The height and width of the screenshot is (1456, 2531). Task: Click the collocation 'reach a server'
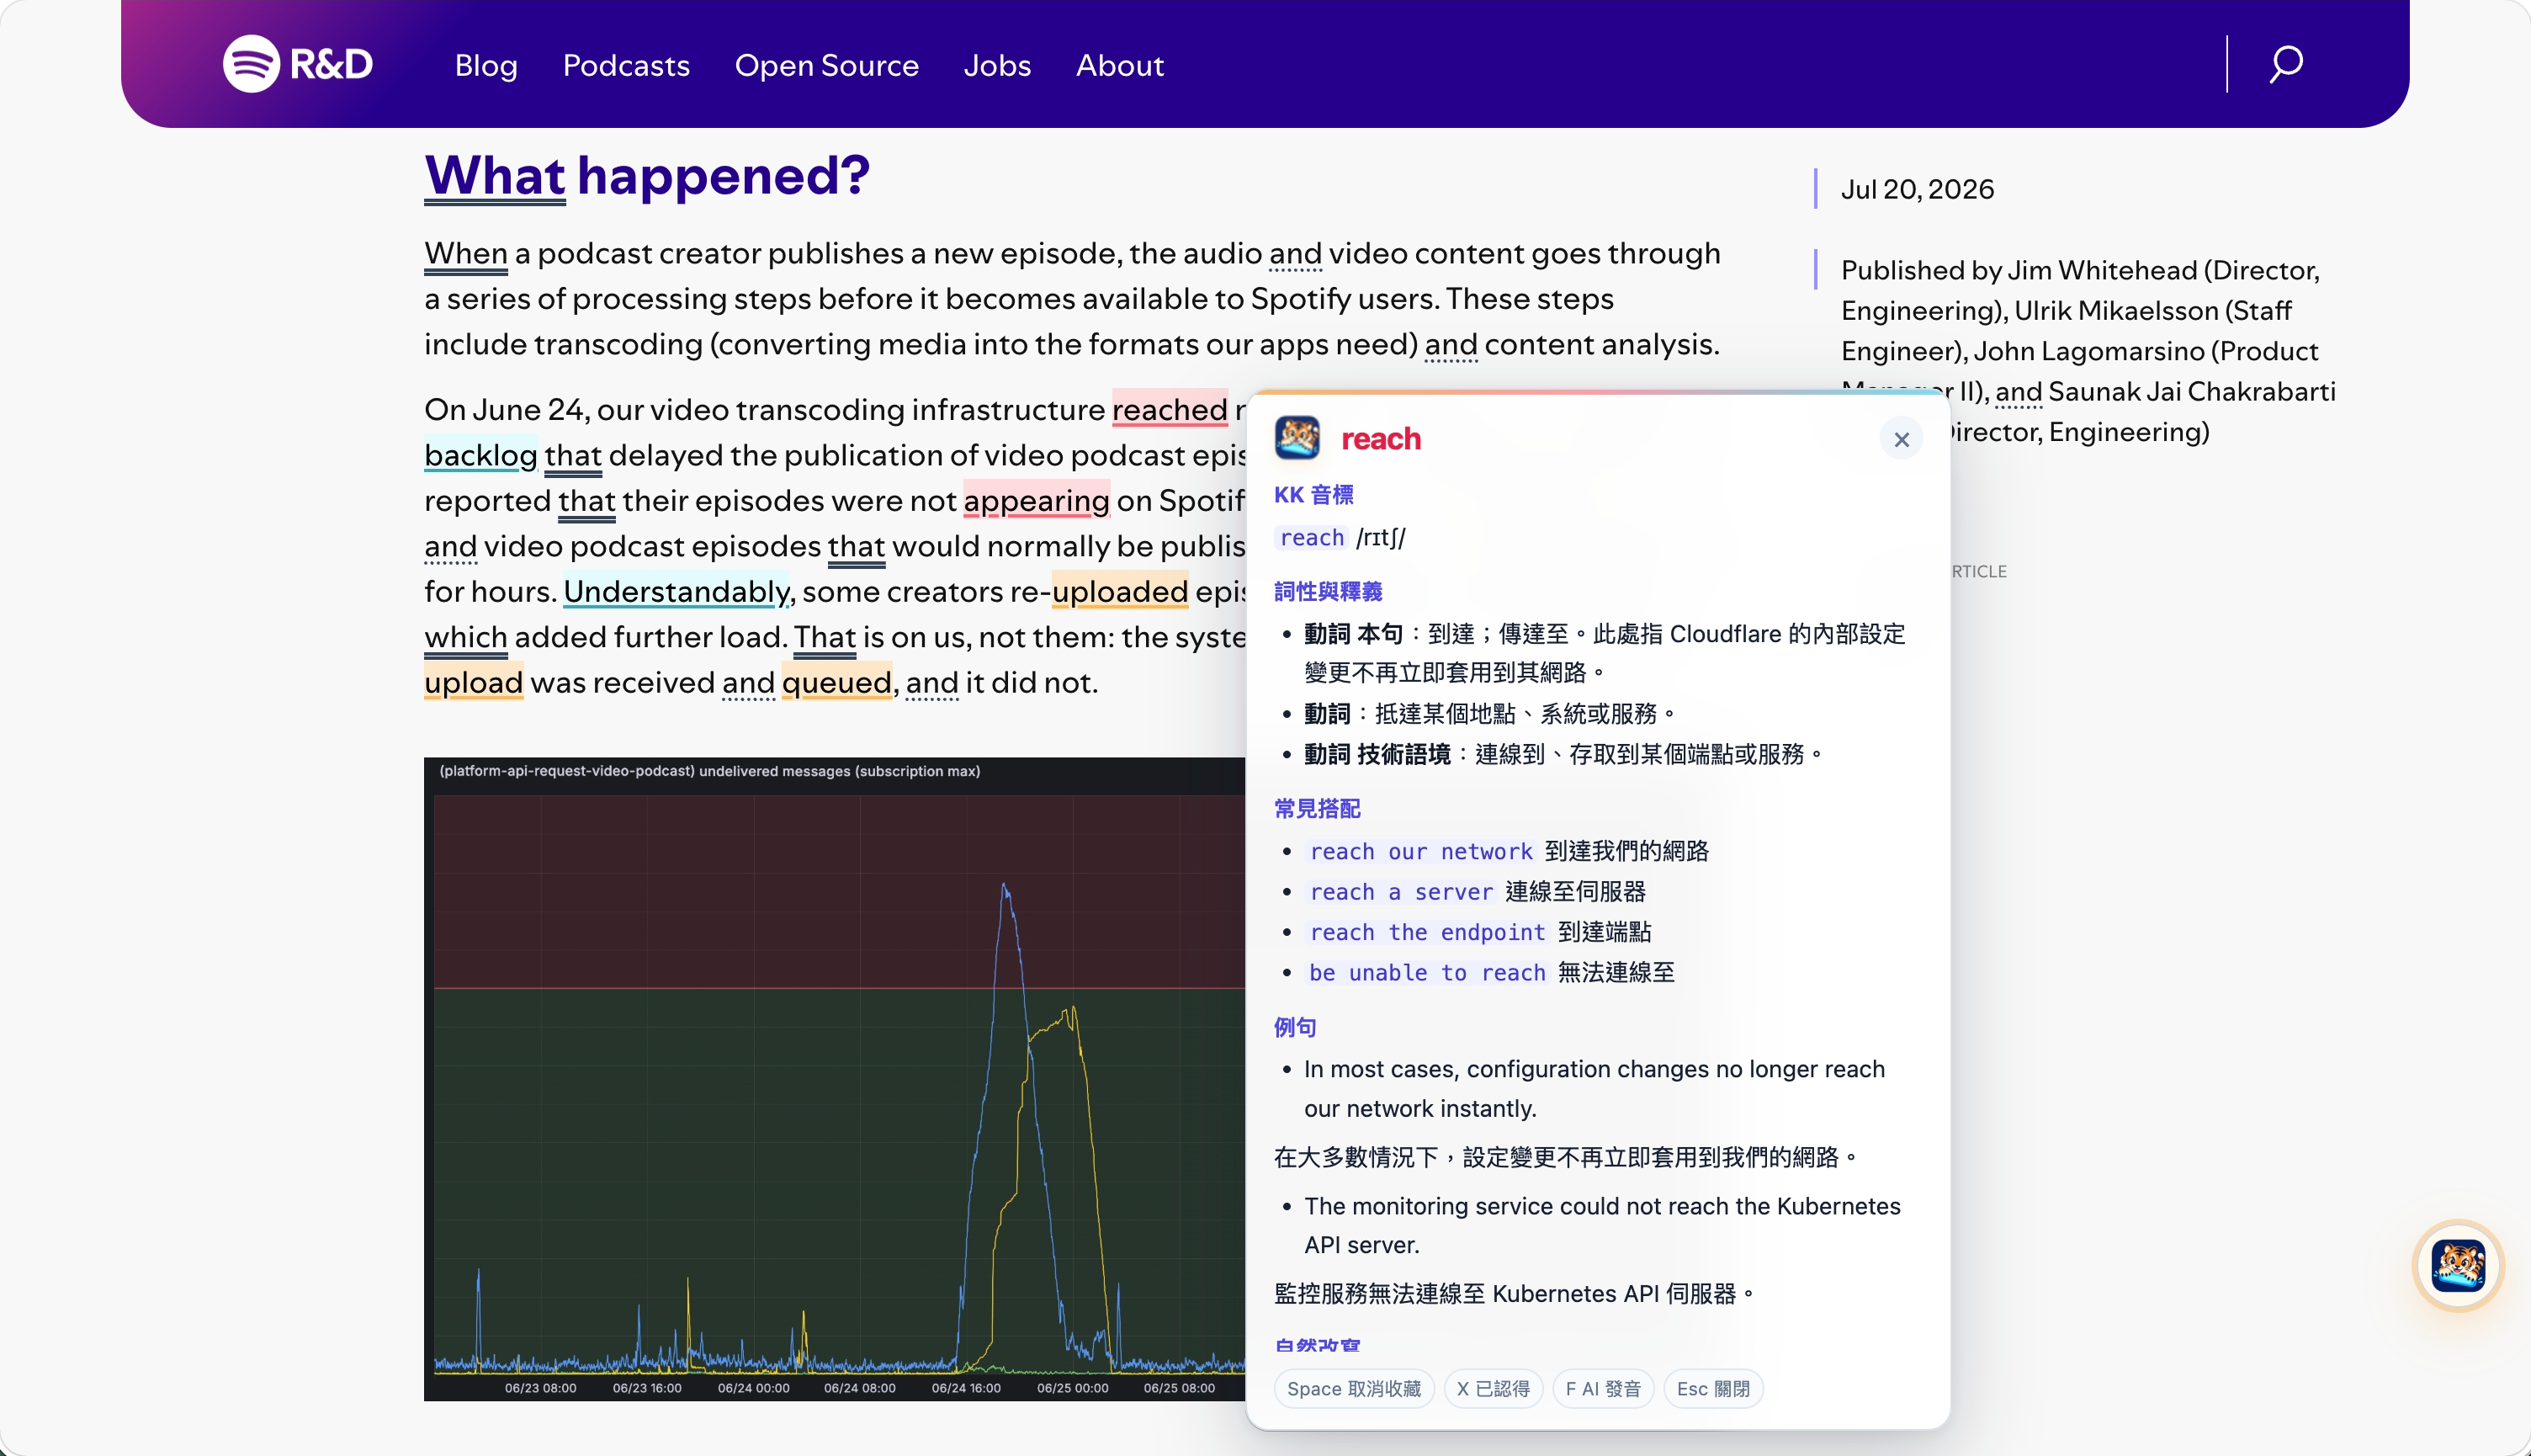click(1402, 891)
